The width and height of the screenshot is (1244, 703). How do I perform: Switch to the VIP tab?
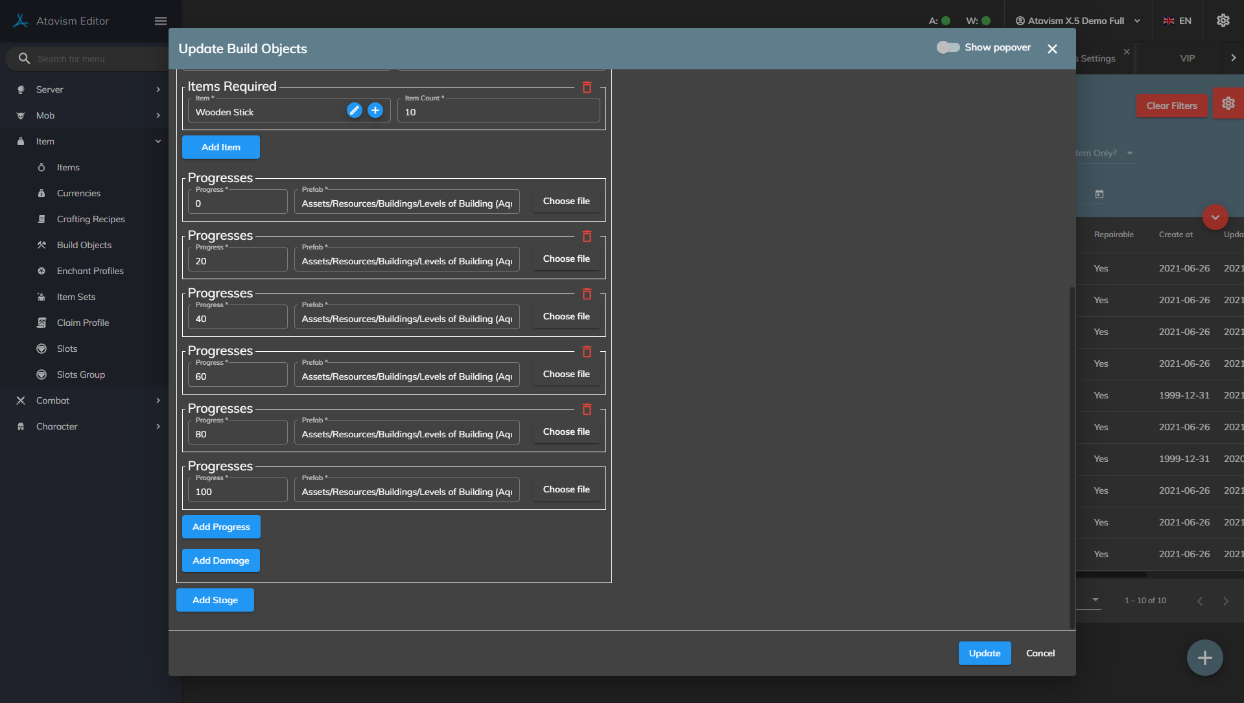pos(1187,58)
